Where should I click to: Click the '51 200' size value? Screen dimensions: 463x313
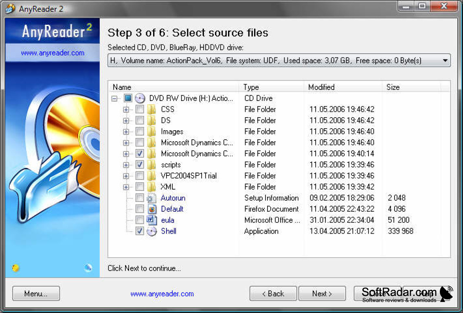click(399, 220)
